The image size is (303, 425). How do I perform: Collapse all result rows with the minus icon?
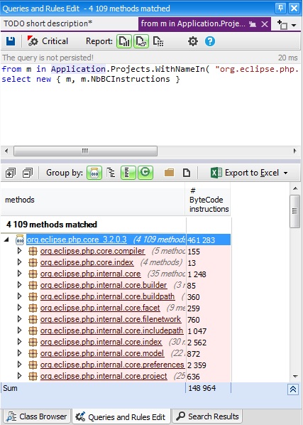pos(28,173)
